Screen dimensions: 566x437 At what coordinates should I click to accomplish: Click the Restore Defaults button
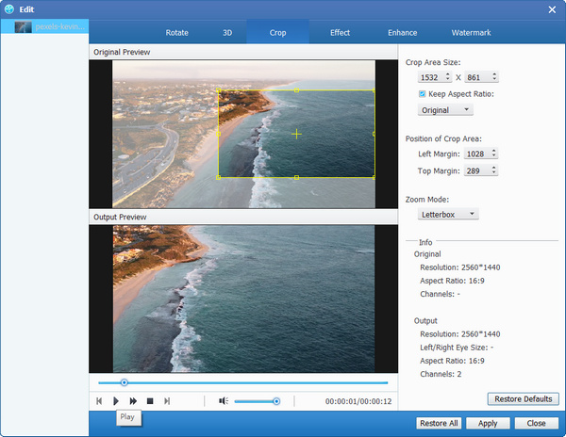523,399
